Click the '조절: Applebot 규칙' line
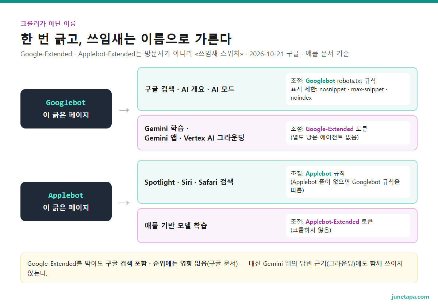Image resolution: width=438 pixels, height=307 pixels. coord(318,173)
